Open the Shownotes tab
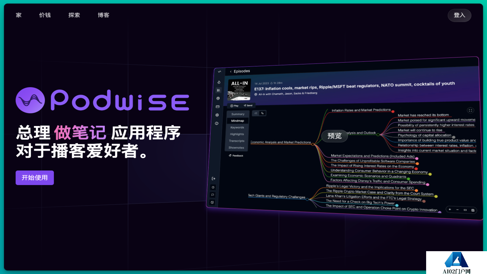The width and height of the screenshot is (487, 274). click(236, 148)
